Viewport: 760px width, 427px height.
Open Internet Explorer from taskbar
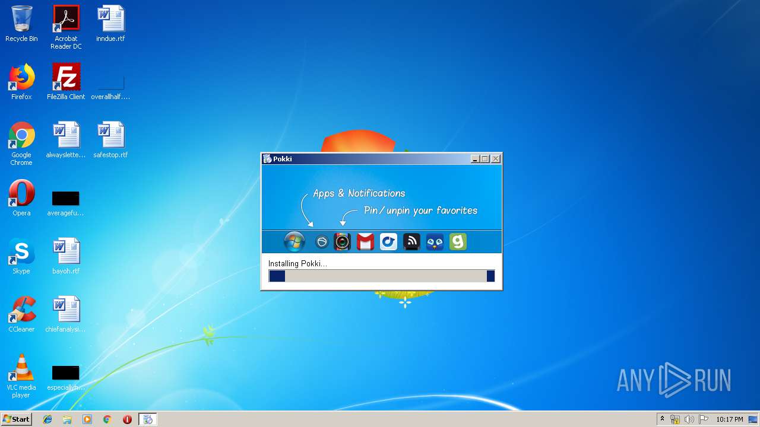[47, 419]
